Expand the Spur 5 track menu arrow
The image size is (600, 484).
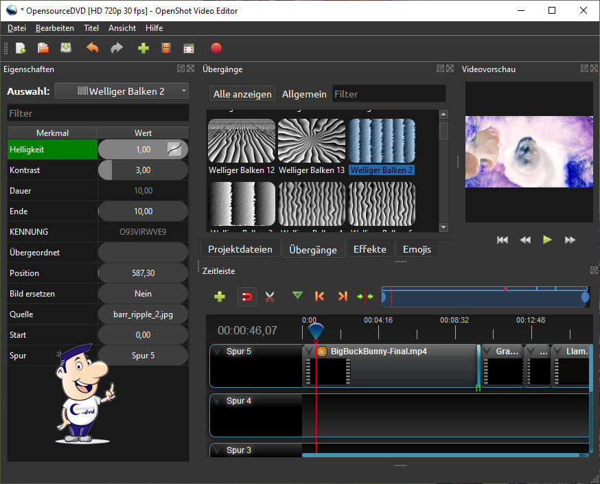[218, 352]
